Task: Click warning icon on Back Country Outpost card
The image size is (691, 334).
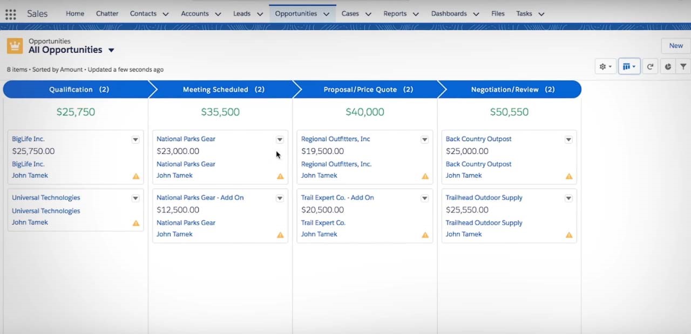Action: pyautogui.click(x=569, y=176)
